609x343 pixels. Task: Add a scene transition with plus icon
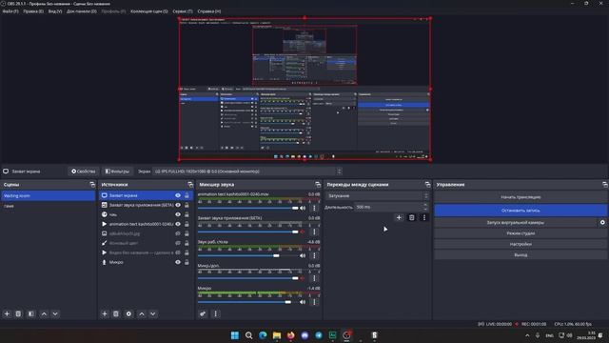[399, 218]
